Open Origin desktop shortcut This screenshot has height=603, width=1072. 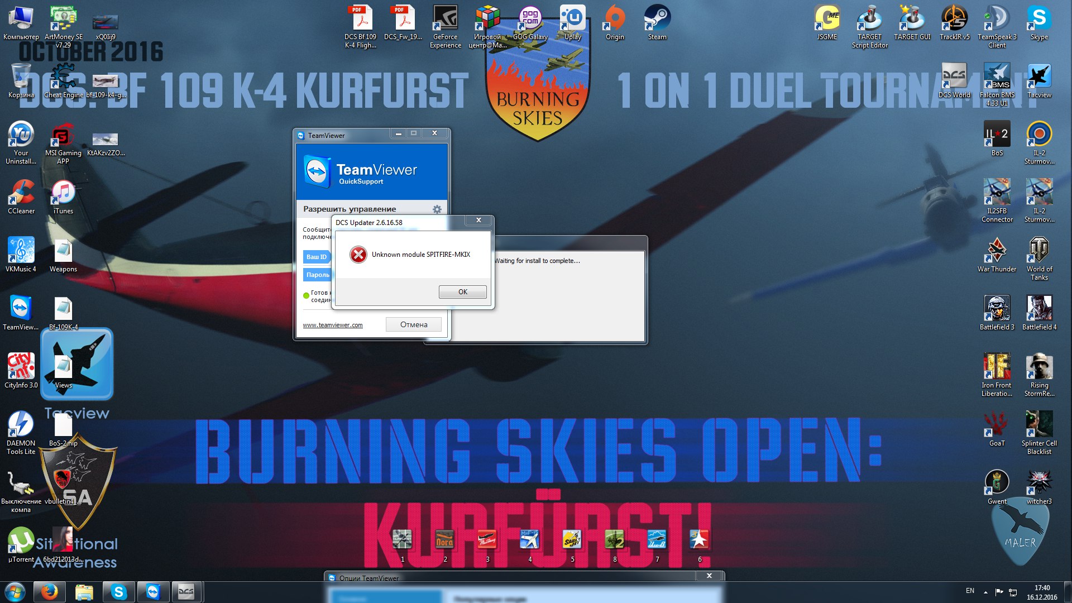[615, 23]
